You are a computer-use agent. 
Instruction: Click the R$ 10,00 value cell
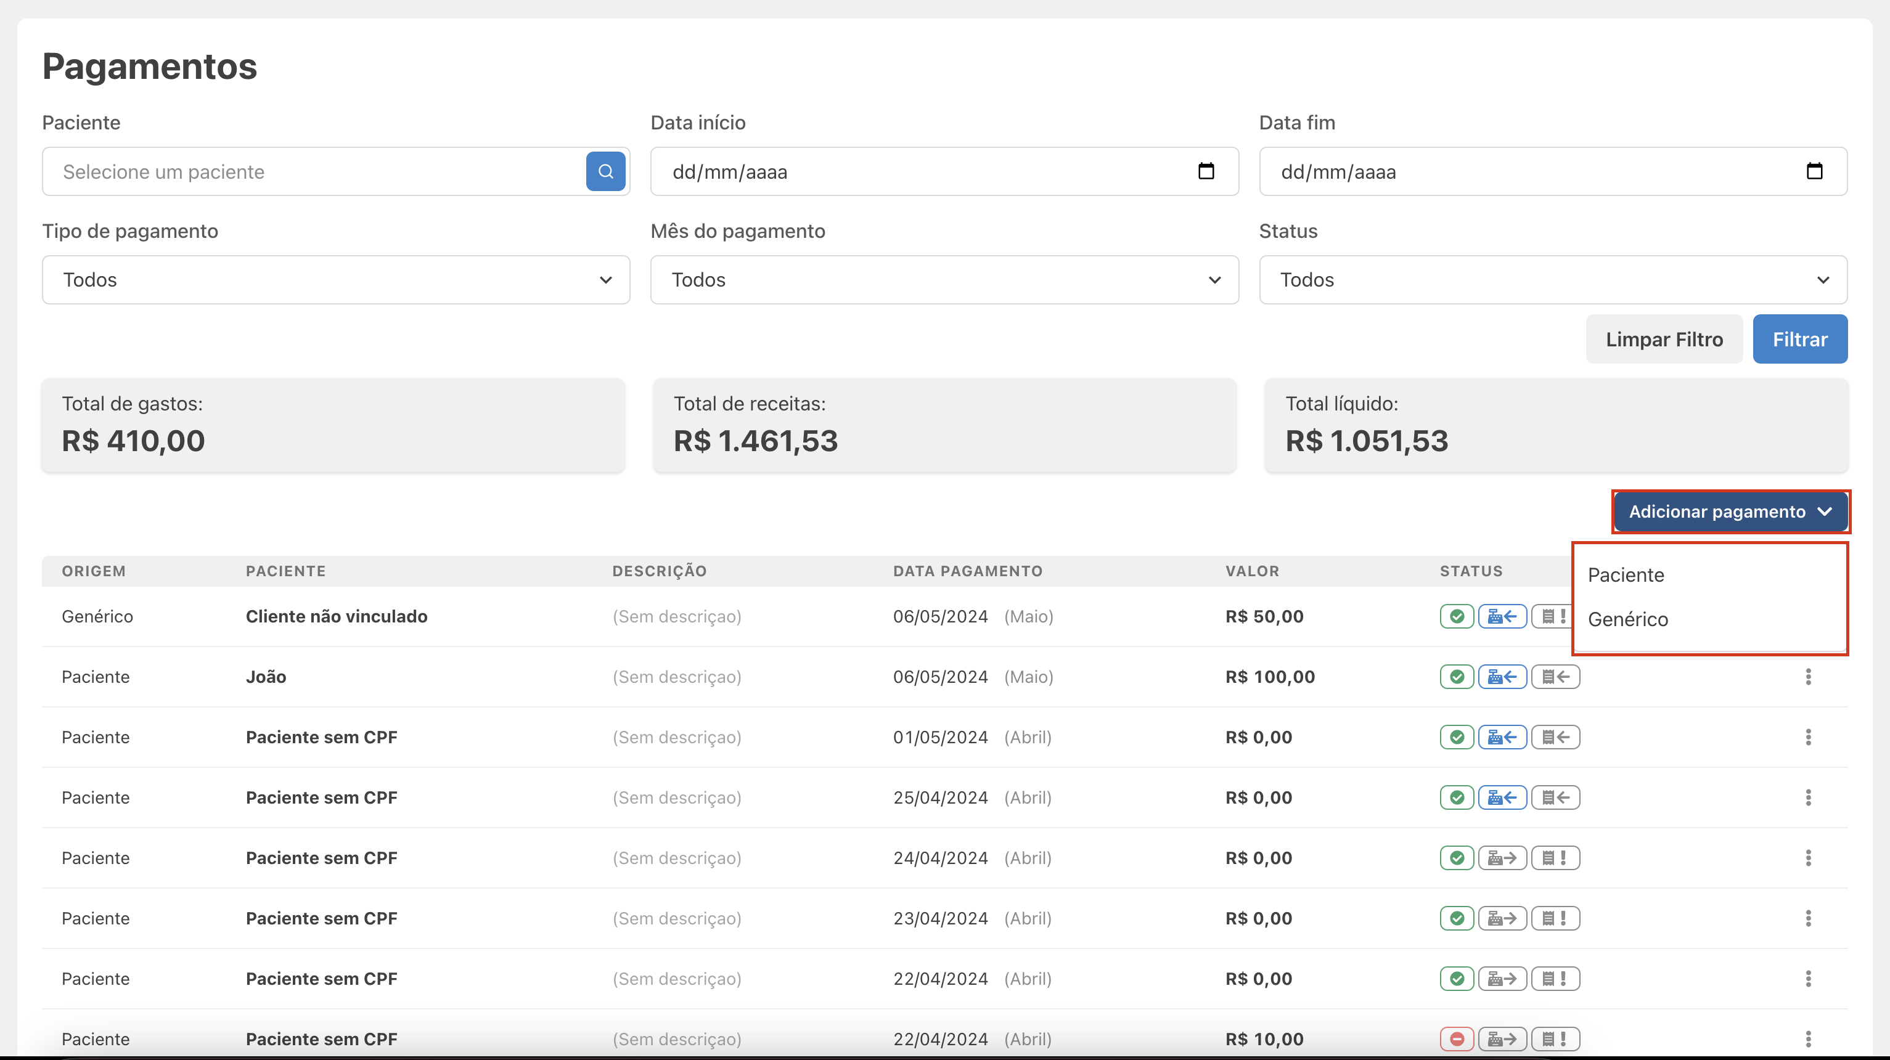[x=1264, y=1038]
